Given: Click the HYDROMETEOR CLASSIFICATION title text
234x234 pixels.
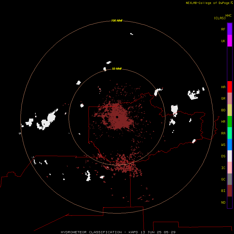Looking at the screenshot, I should (91, 232).
